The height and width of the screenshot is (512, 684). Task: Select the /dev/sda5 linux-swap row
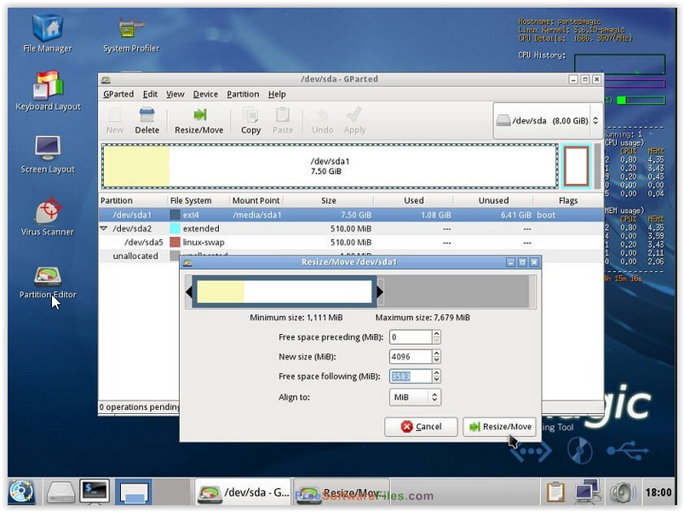(x=351, y=242)
